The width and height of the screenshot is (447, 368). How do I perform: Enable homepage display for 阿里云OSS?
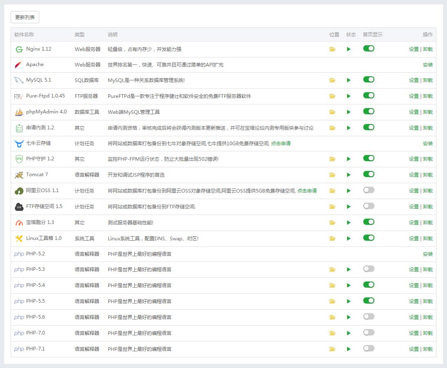point(368,191)
